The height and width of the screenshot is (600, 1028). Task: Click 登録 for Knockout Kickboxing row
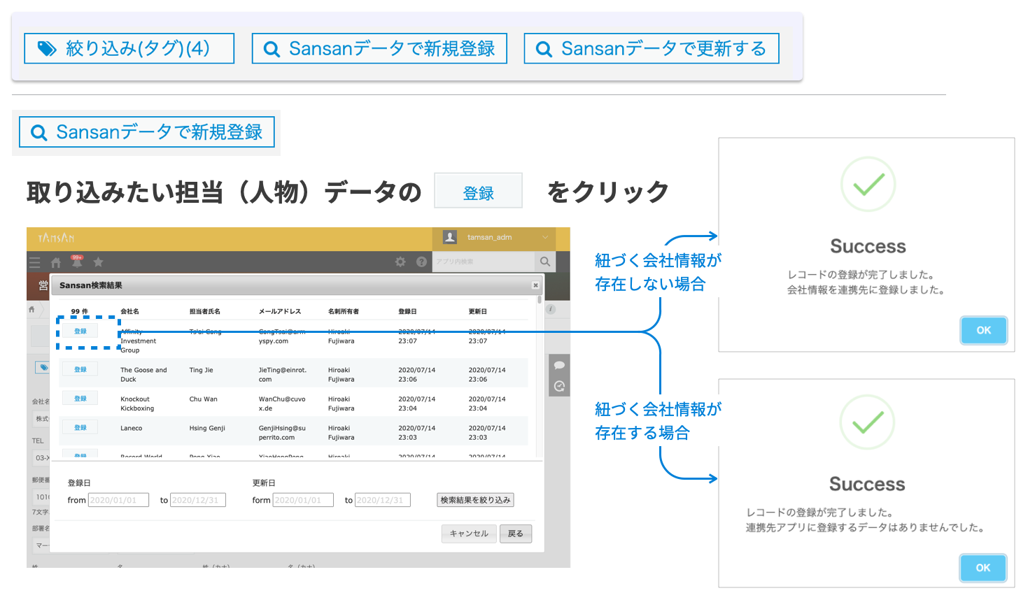[80, 399]
